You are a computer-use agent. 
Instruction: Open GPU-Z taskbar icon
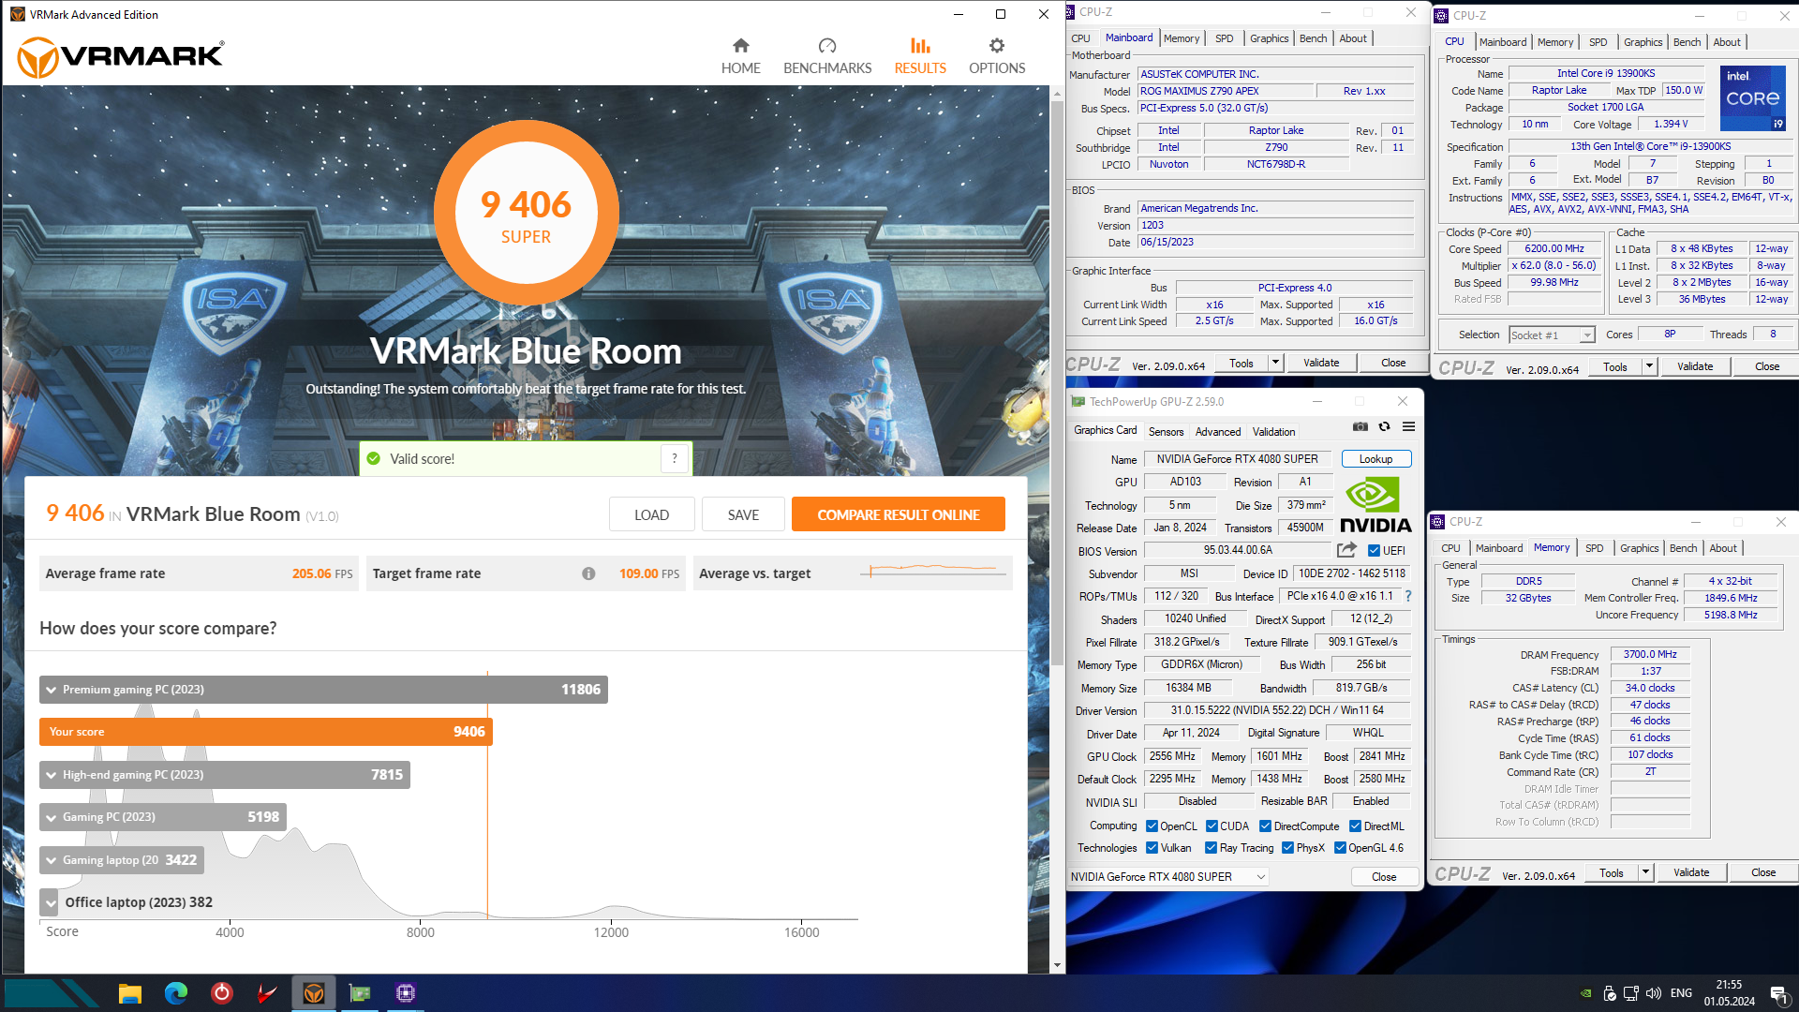tap(360, 993)
